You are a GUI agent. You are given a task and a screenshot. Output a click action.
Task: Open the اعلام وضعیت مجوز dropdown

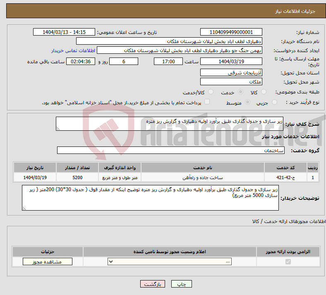[x=170, y=261]
